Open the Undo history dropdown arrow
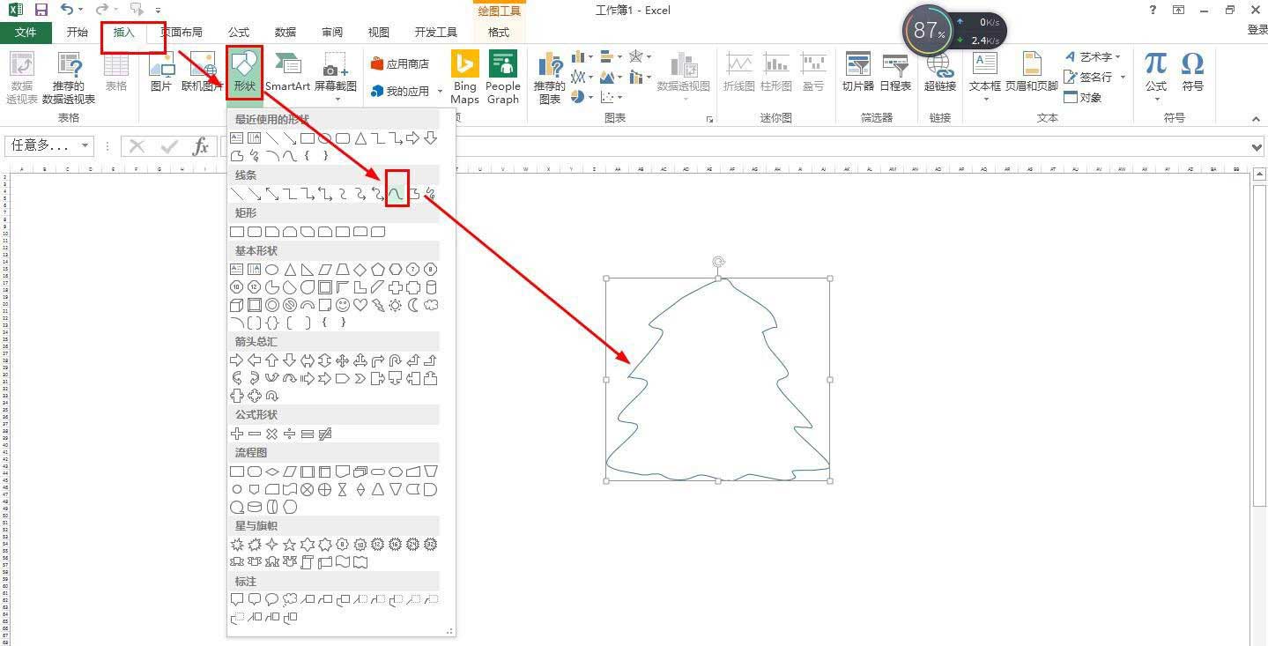 coord(80,10)
